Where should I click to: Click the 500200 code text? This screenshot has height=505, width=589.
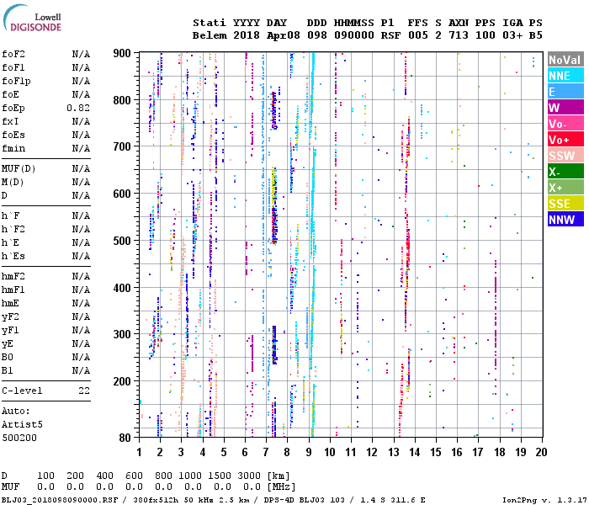(x=19, y=439)
